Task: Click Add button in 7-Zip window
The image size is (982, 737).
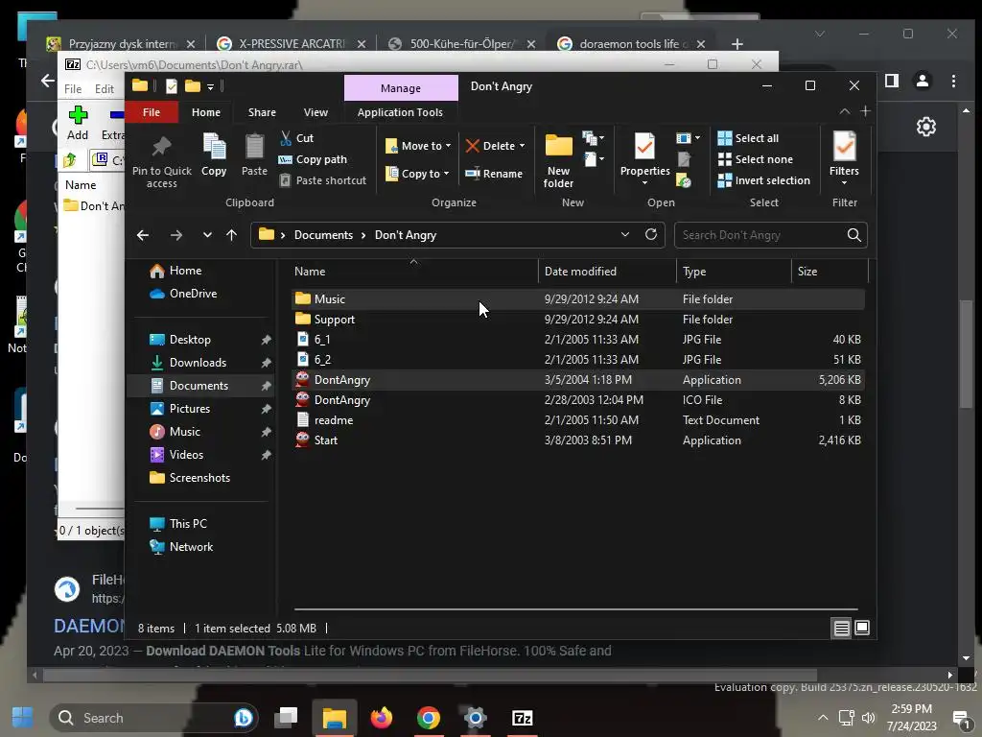Action: 78,123
